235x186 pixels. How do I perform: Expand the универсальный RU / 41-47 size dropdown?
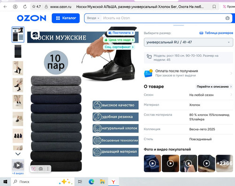[x=188, y=42]
